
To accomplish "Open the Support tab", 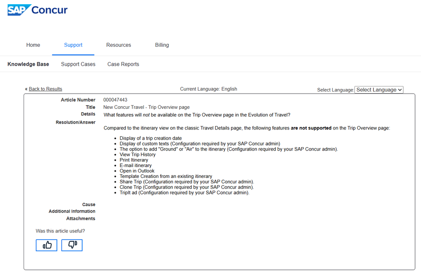I will pyautogui.click(x=73, y=45).
